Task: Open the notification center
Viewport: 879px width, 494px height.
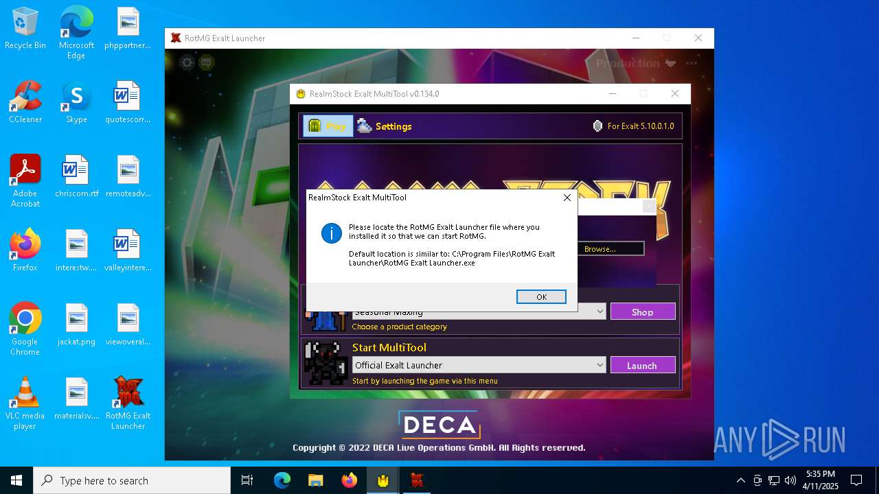Action: coord(856,480)
